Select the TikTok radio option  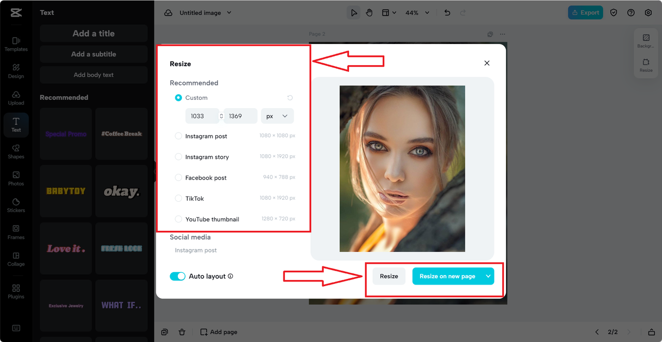pos(178,198)
